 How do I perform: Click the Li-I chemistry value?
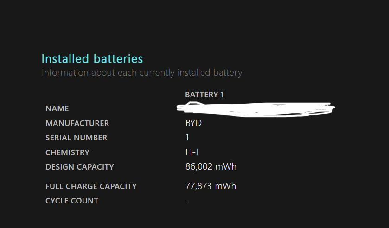(x=191, y=152)
